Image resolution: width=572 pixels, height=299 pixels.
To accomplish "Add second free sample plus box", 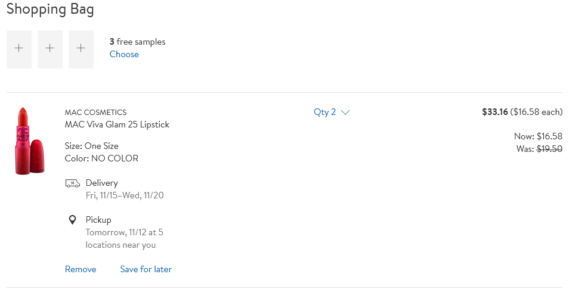I will click(50, 49).
